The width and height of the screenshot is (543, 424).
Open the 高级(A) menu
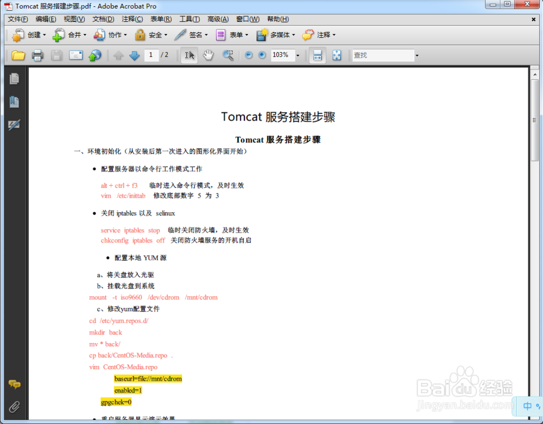click(218, 19)
